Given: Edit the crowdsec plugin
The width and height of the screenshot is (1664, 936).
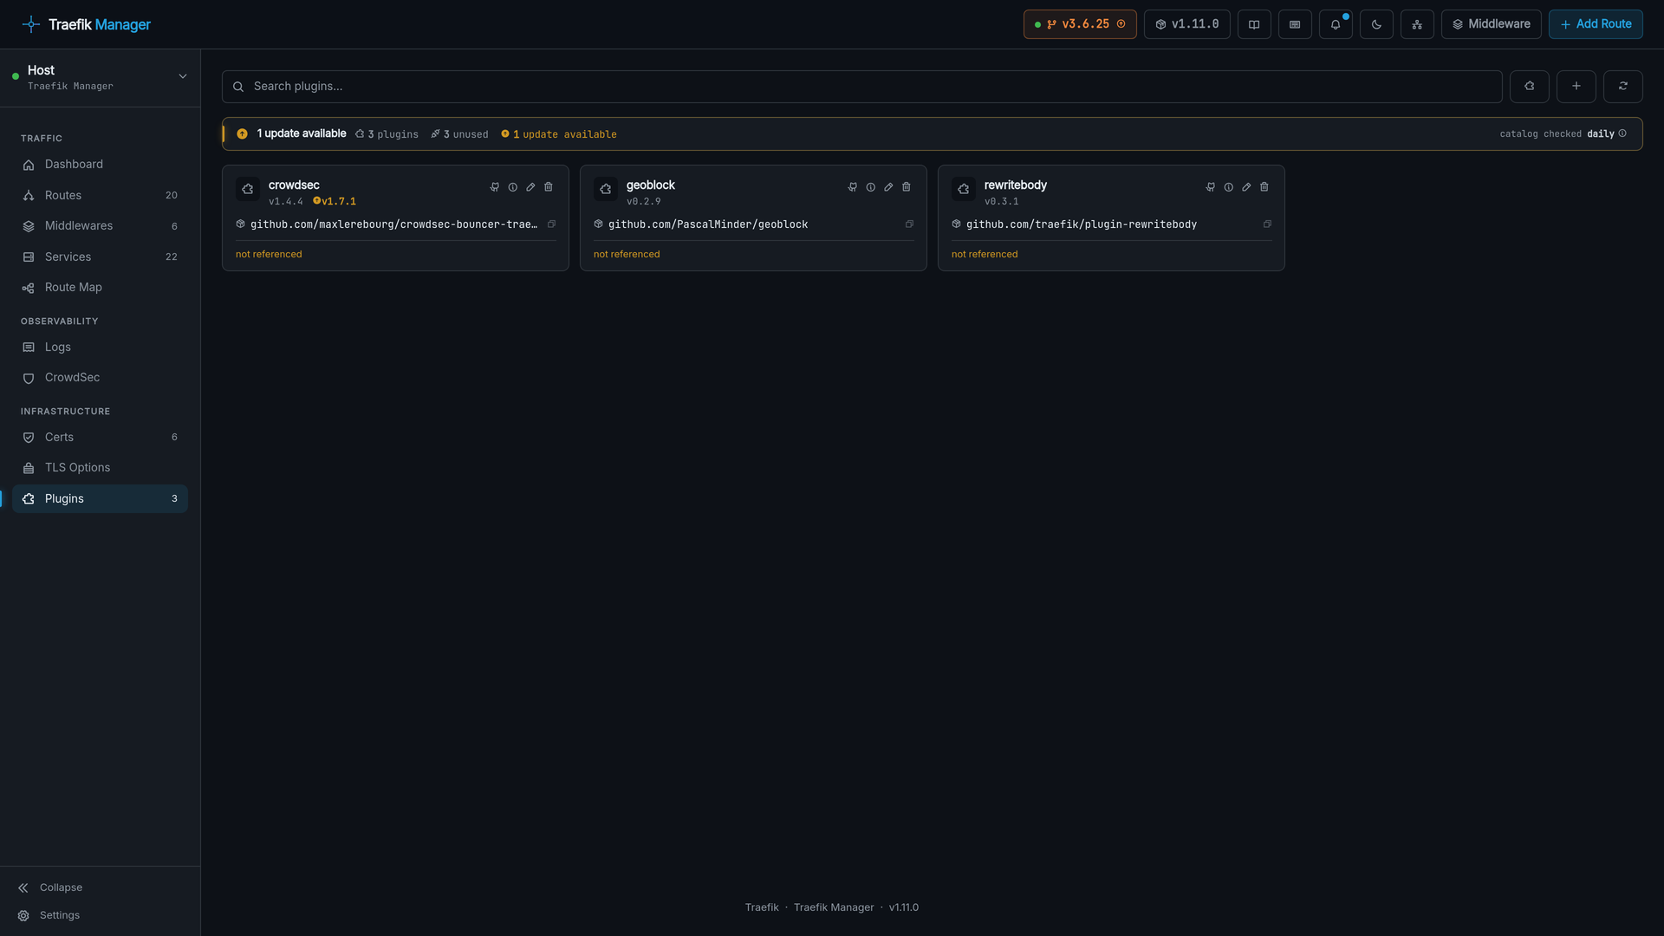Looking at the screenshot, I should pos(530,187).
